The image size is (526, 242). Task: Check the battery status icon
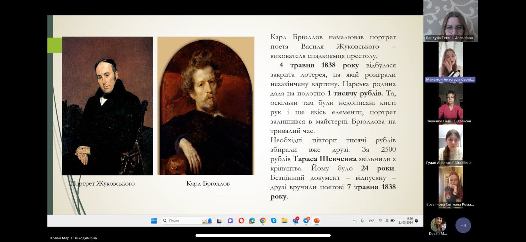(393, 221)
